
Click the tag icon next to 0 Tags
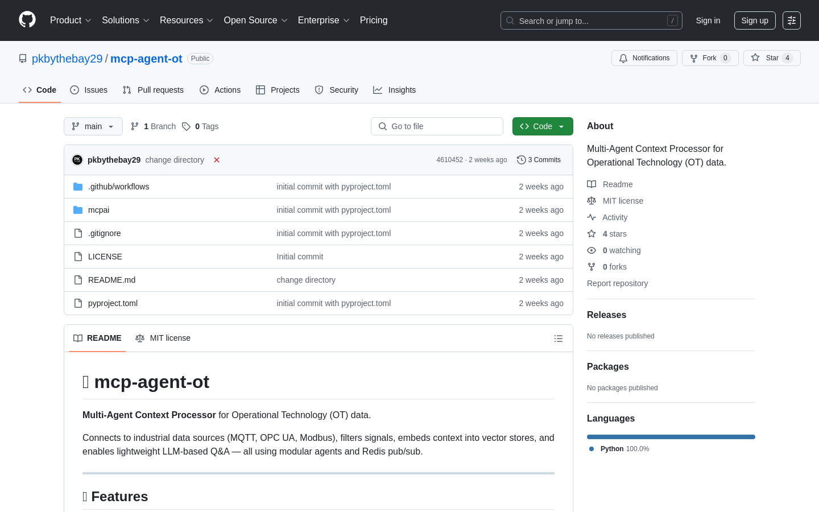186,126
